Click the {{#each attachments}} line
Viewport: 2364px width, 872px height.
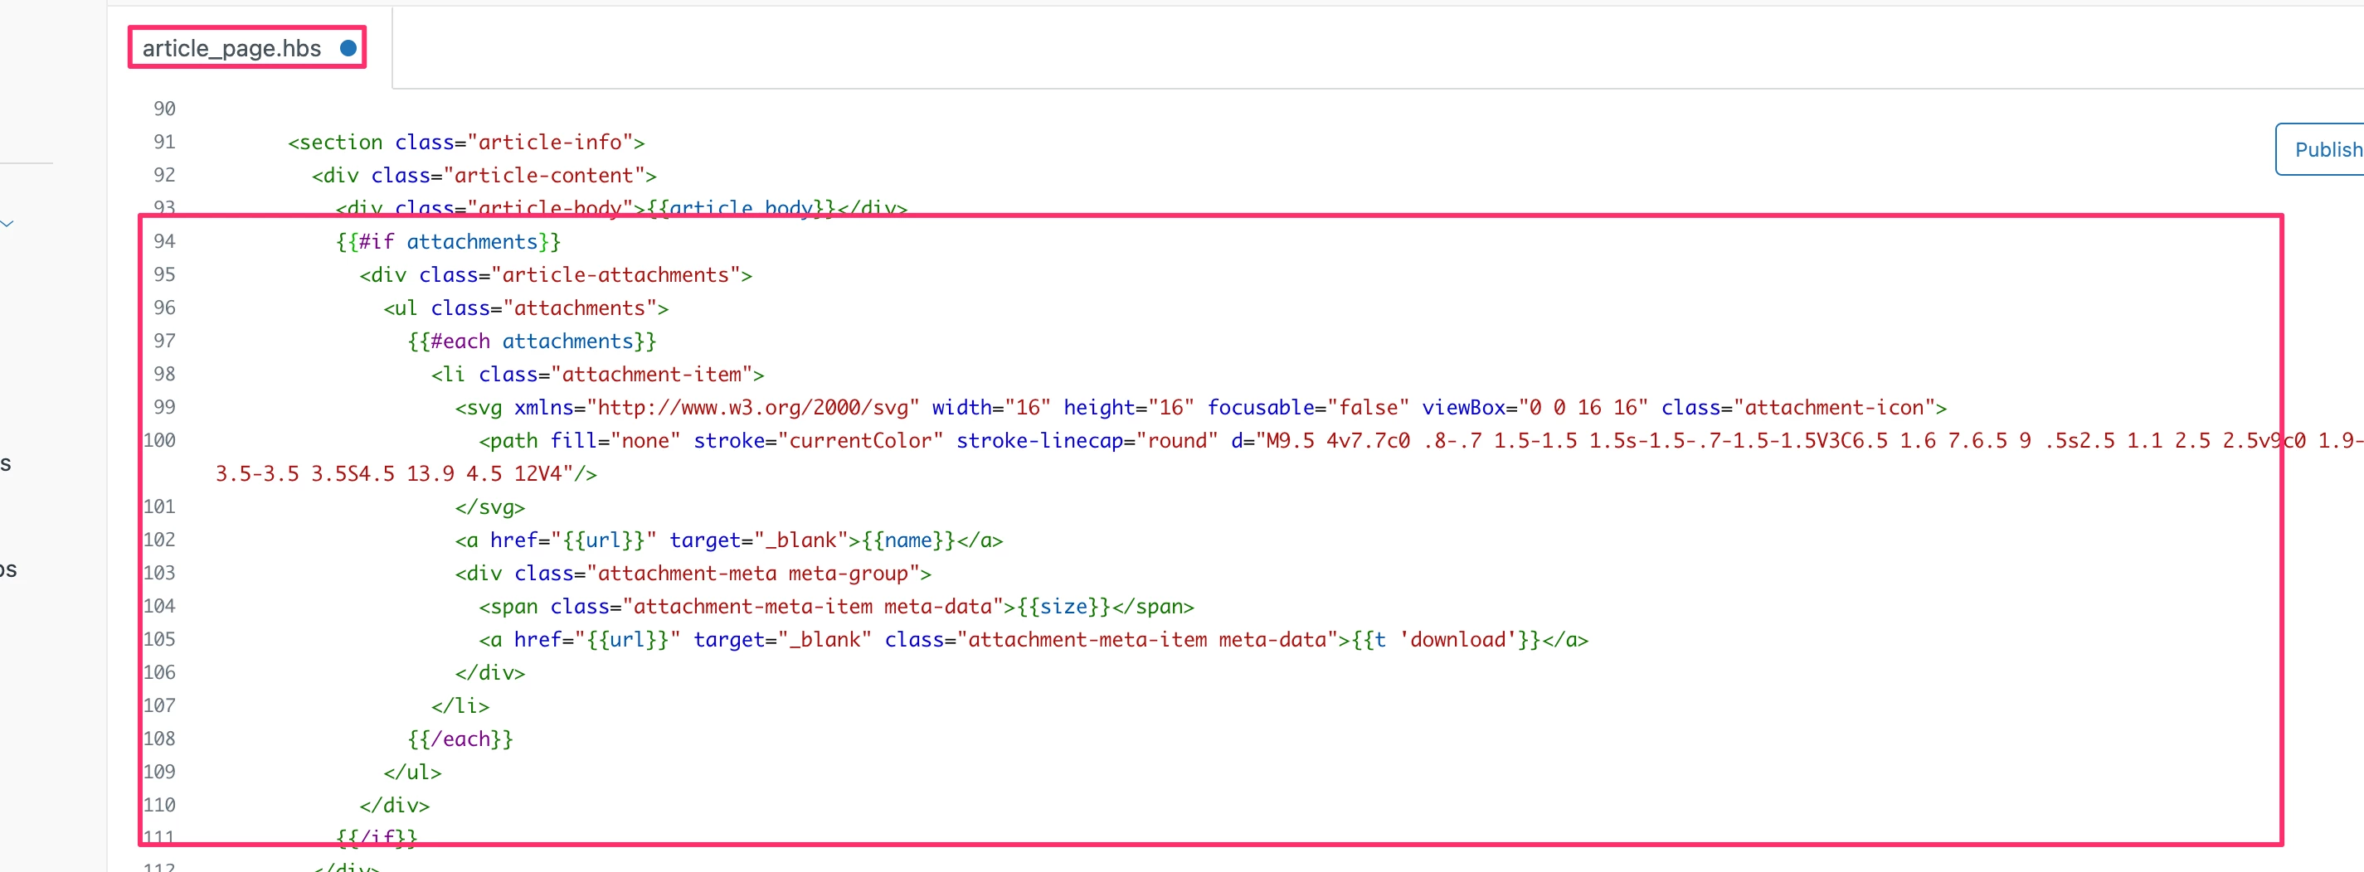(x=533, y=342)
